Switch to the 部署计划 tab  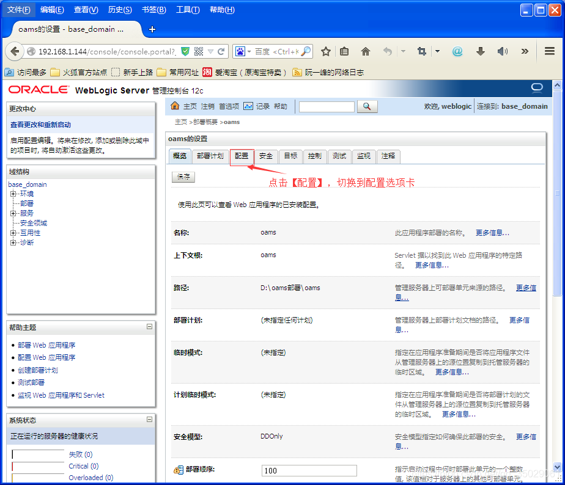point(210,156)
